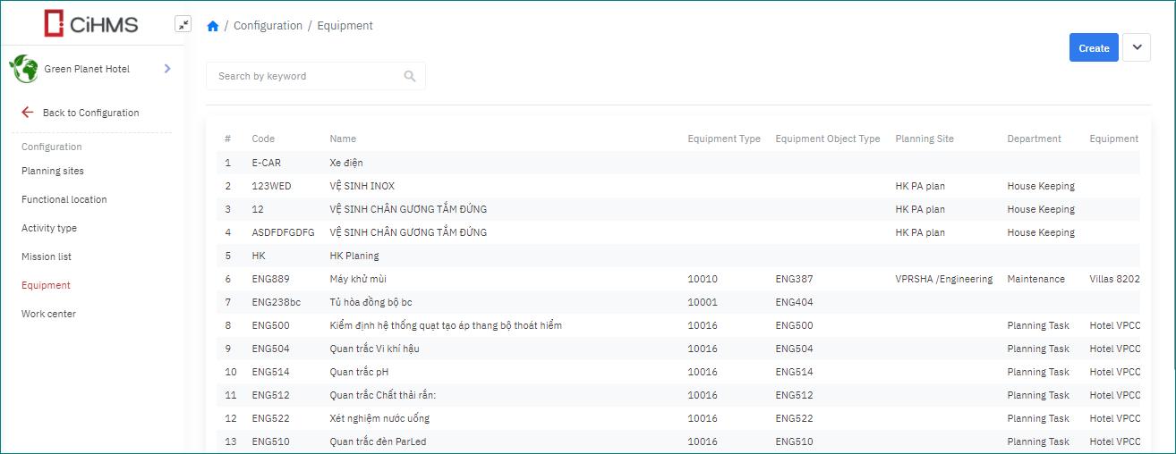Click Configuration in the breadcrumb

(x=268, y=26)
